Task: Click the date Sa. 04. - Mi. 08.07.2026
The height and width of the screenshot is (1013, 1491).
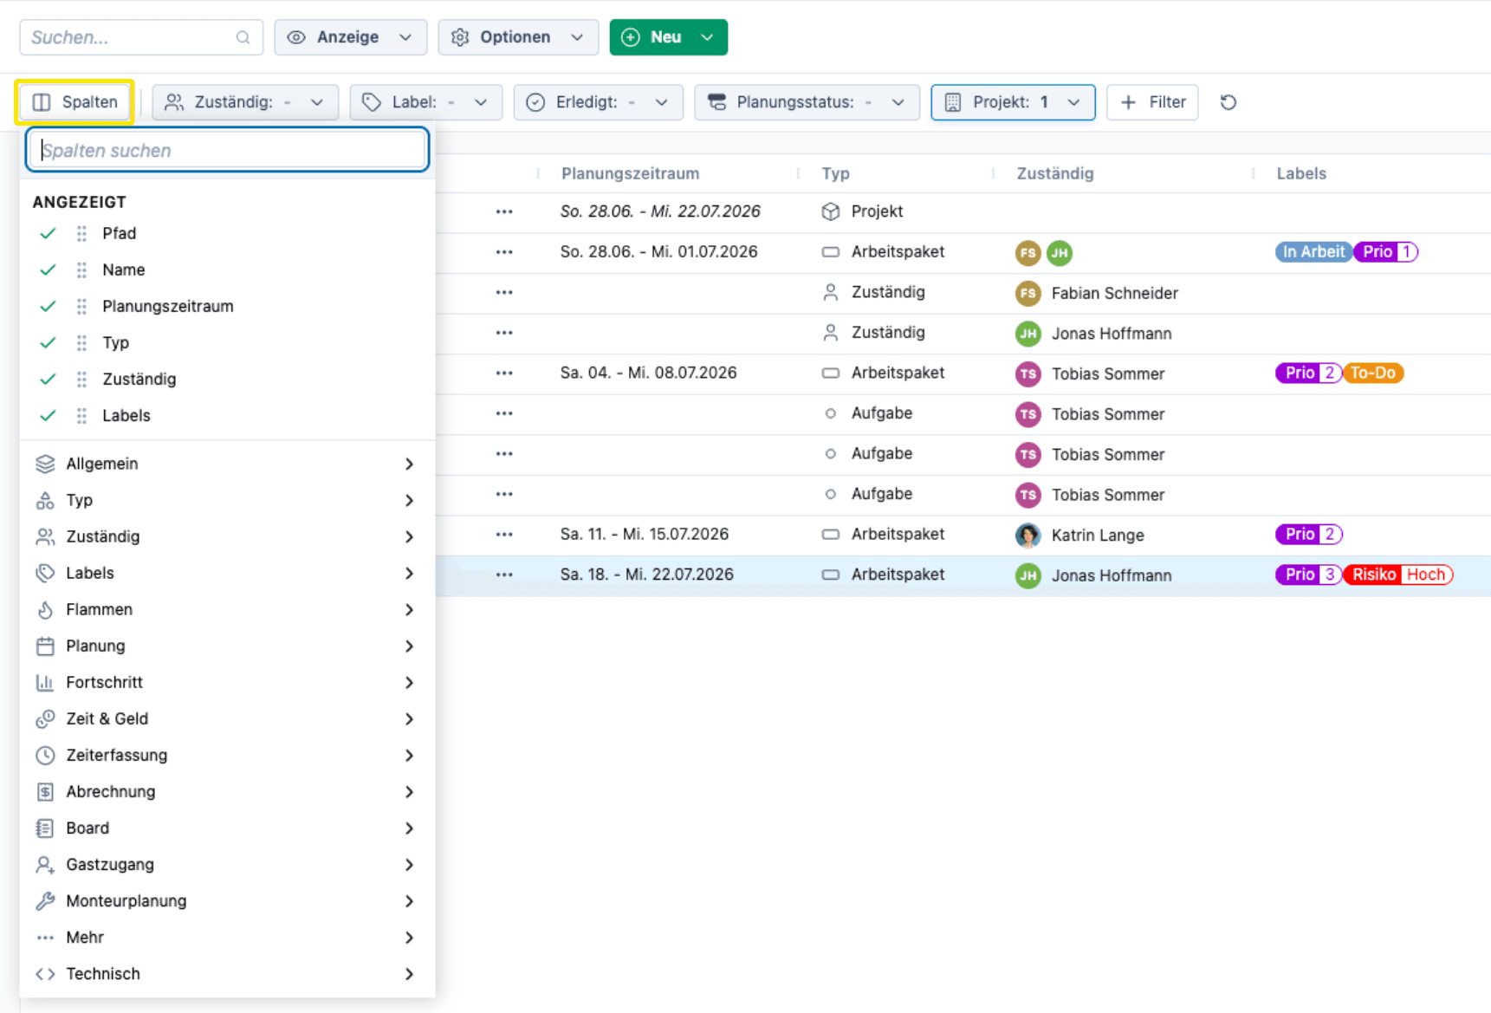Action: 648,373
